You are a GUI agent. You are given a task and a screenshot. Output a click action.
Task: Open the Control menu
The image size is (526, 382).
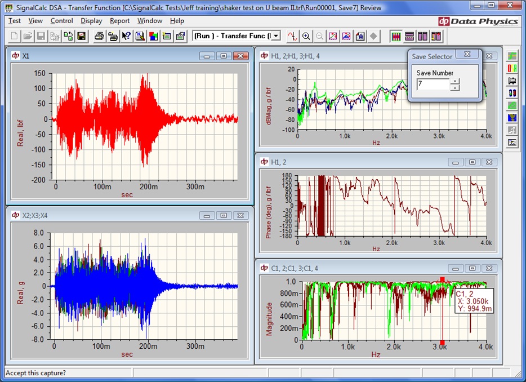click(x=62, y=21)
